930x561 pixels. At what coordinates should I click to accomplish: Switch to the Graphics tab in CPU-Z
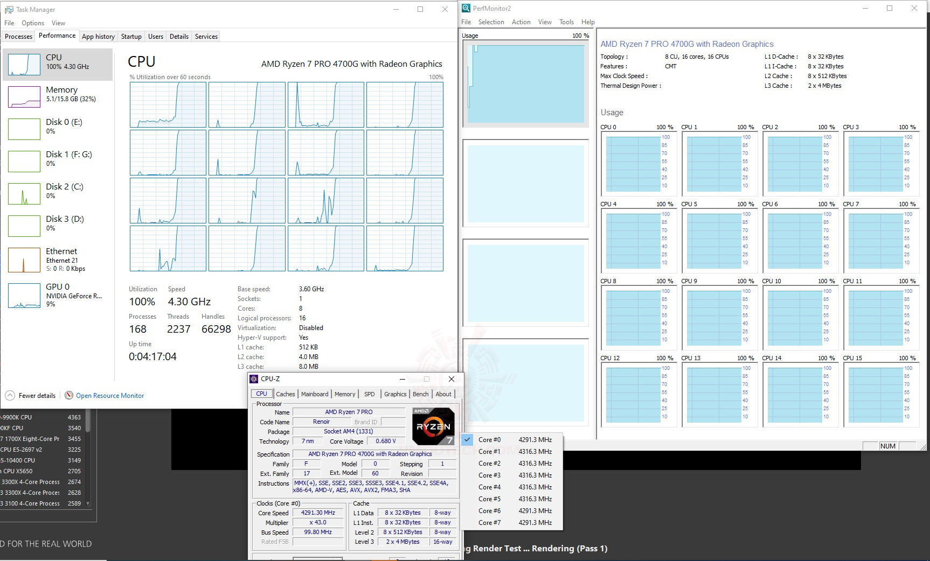point(395,394)
